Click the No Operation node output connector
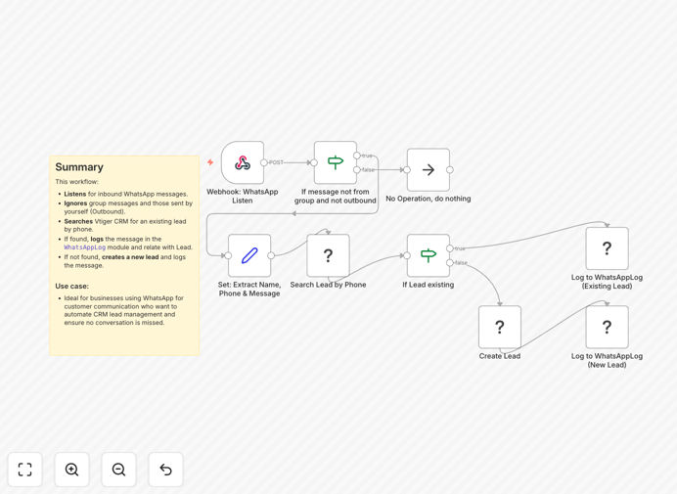The image size is (677, 494). (x=450, y=169)
